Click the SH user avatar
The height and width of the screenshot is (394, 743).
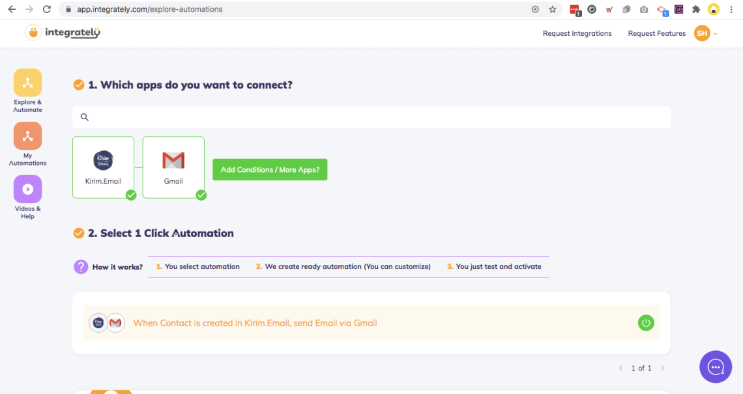[x=702, y=33]
